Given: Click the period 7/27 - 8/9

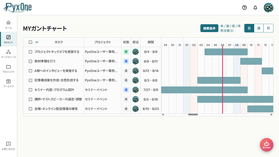Looking at the screenshot, I should click(151, 90).
